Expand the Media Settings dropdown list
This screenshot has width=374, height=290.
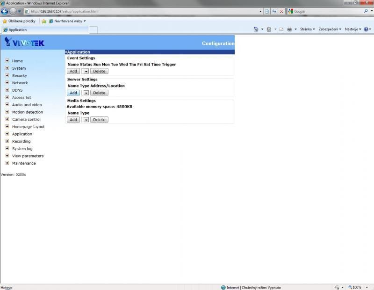[86, 120]
